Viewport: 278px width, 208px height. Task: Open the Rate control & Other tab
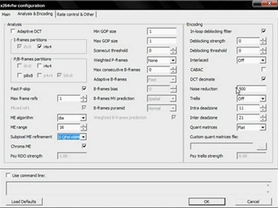75,14
